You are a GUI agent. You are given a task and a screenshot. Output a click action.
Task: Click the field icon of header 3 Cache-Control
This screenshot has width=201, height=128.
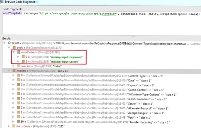19,89
